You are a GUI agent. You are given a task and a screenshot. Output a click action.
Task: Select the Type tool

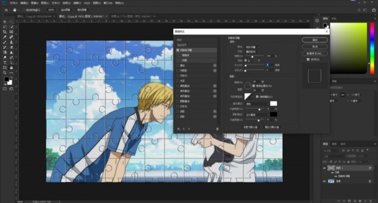click(5, 63)
